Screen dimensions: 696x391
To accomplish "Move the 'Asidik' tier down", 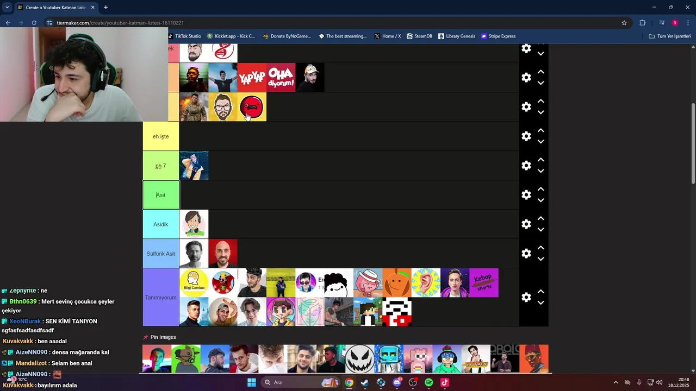I will [x=540, y=230].
